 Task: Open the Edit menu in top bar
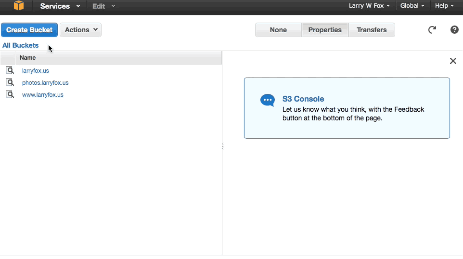(103, 6)
